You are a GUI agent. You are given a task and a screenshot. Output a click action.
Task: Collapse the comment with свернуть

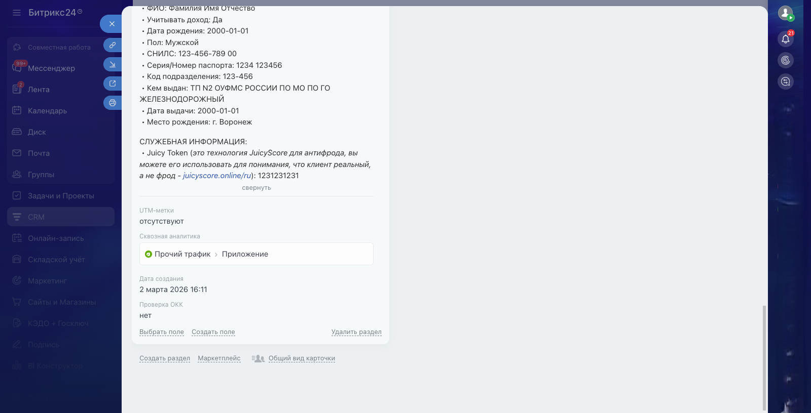[x=256, y=188]
